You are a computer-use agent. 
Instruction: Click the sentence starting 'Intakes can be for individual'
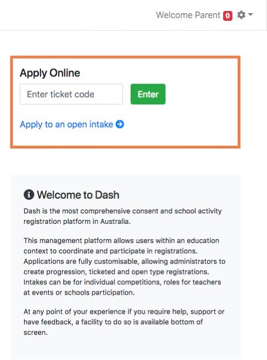click(x=123, y=287)
